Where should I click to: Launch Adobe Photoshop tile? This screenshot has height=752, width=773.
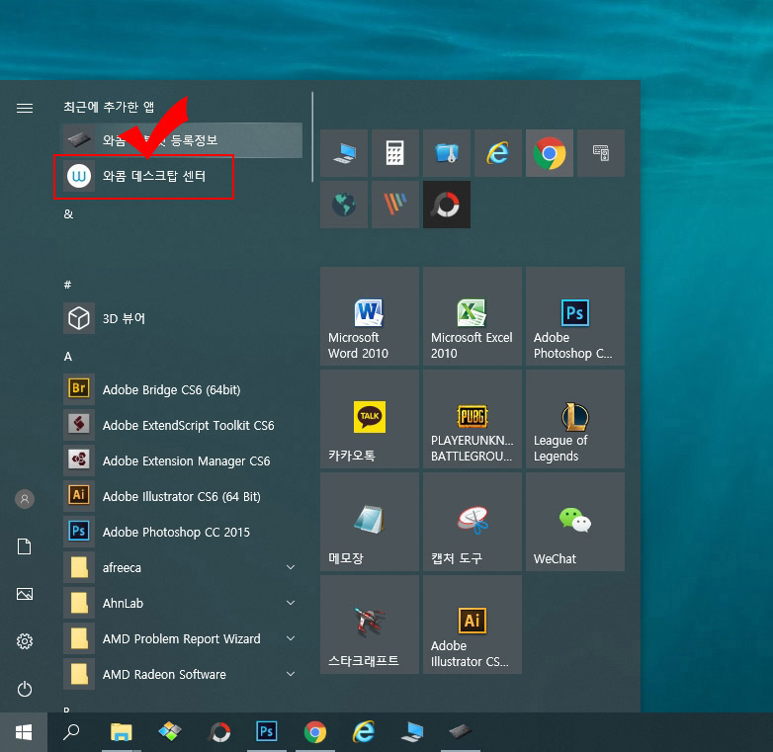coord(575,316)
